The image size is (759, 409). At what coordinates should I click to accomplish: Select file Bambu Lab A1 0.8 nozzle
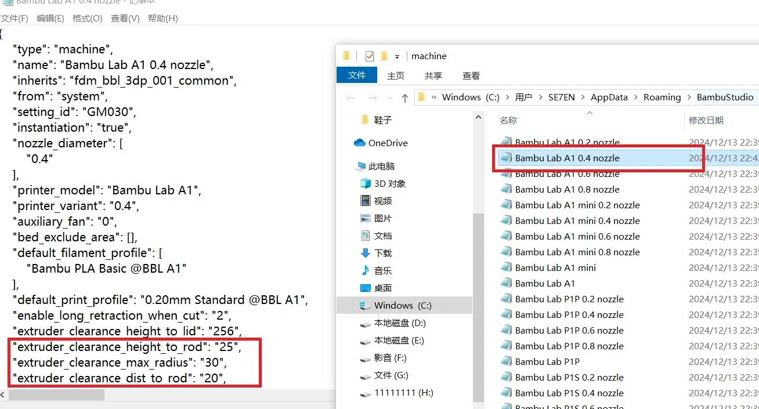pos(560,189)
